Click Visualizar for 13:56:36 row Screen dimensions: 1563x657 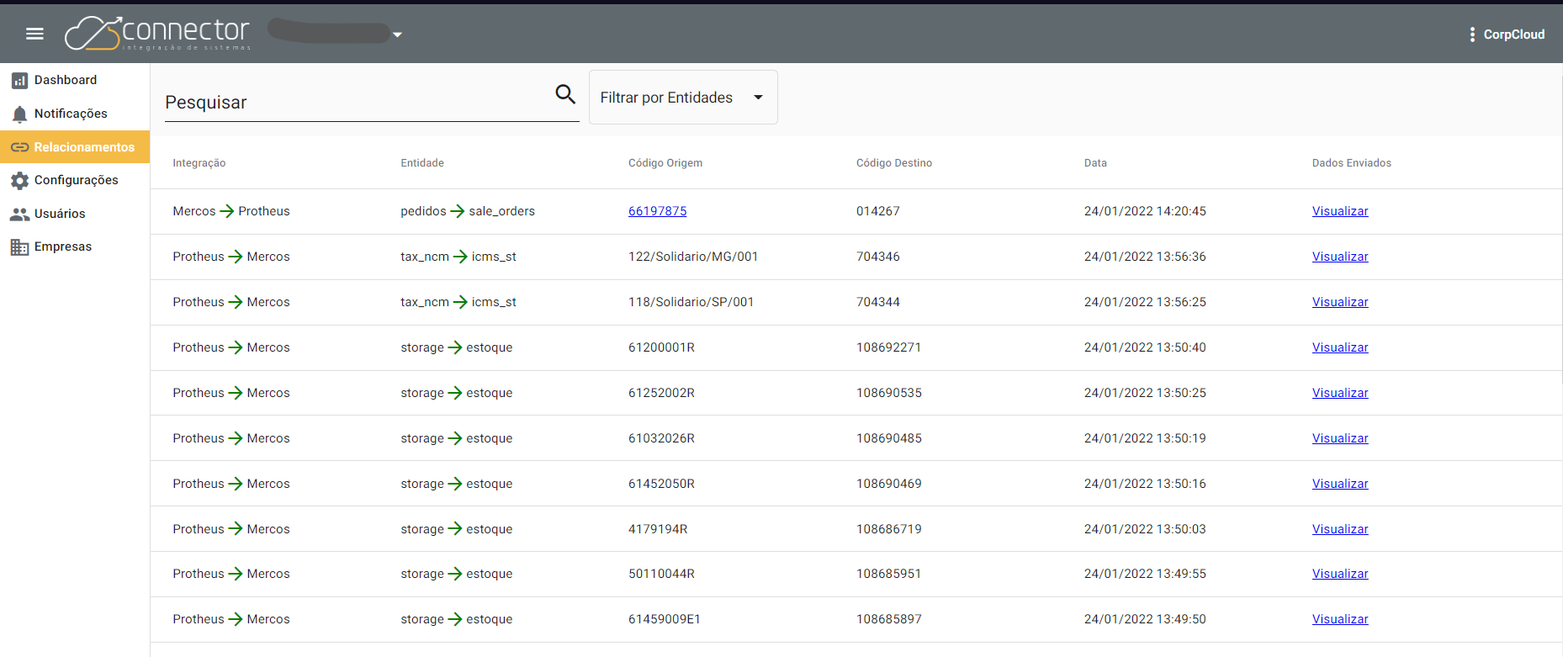click(1340, 257)
